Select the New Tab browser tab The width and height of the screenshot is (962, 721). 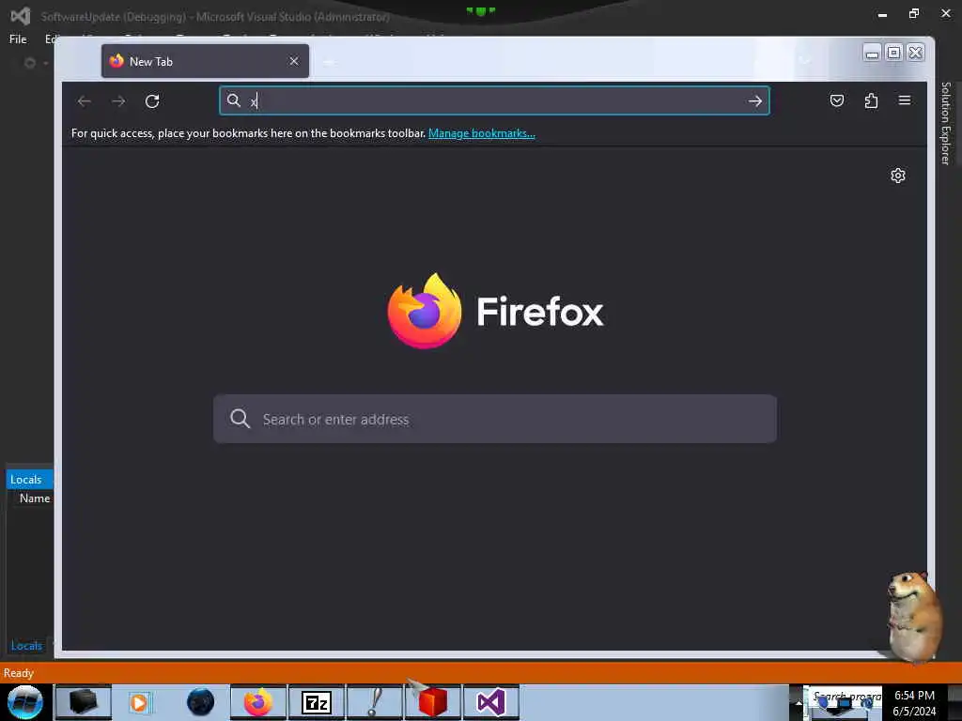(x=205, y=61)
